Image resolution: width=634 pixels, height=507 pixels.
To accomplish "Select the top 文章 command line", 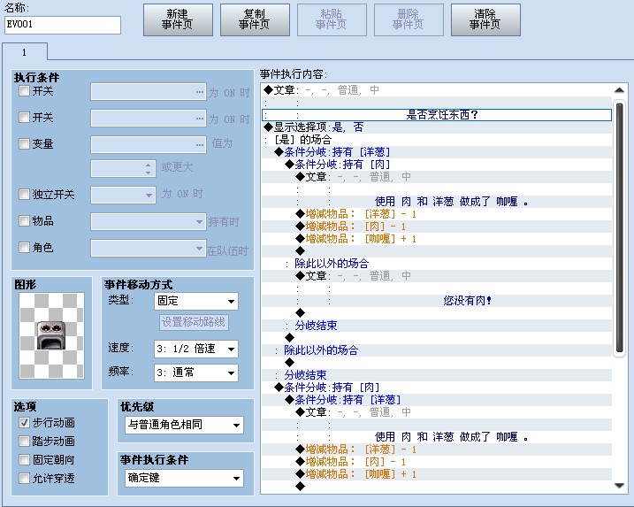I will coord(437,90).
